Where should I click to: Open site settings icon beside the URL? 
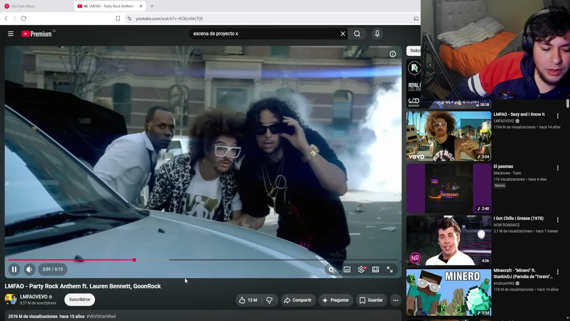point(129,19)
